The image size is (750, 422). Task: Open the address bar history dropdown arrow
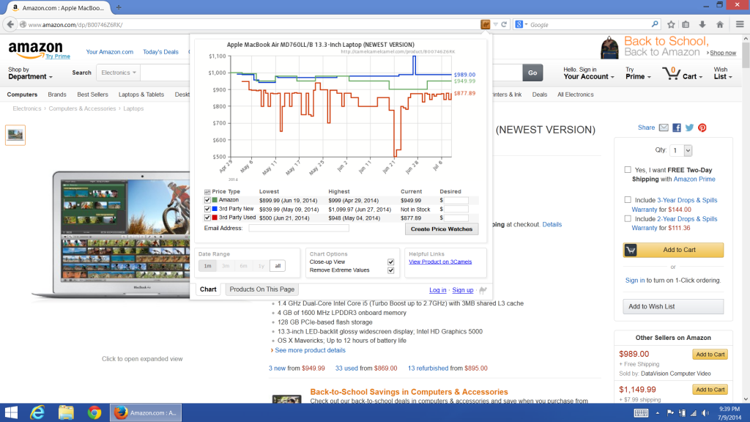496,24
